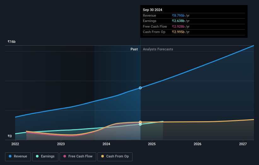Click the tooltip 'Cash From Op' row label
Screen dimensions: 259x165
tap(154, 32)
